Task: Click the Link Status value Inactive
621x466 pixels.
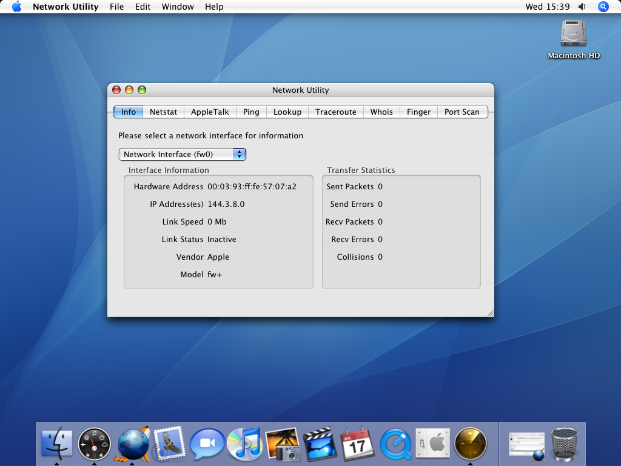Action: (222, 239)
